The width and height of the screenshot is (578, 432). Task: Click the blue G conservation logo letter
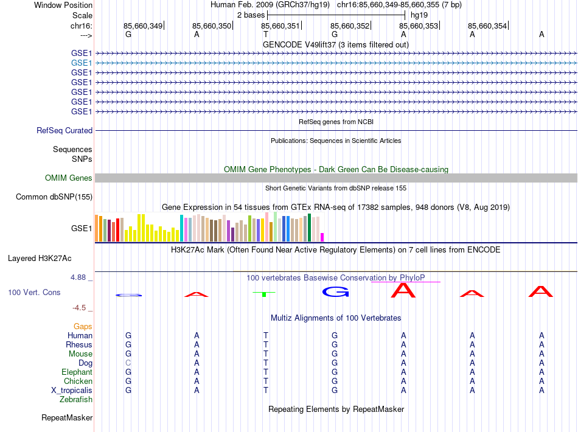(335, 292)
